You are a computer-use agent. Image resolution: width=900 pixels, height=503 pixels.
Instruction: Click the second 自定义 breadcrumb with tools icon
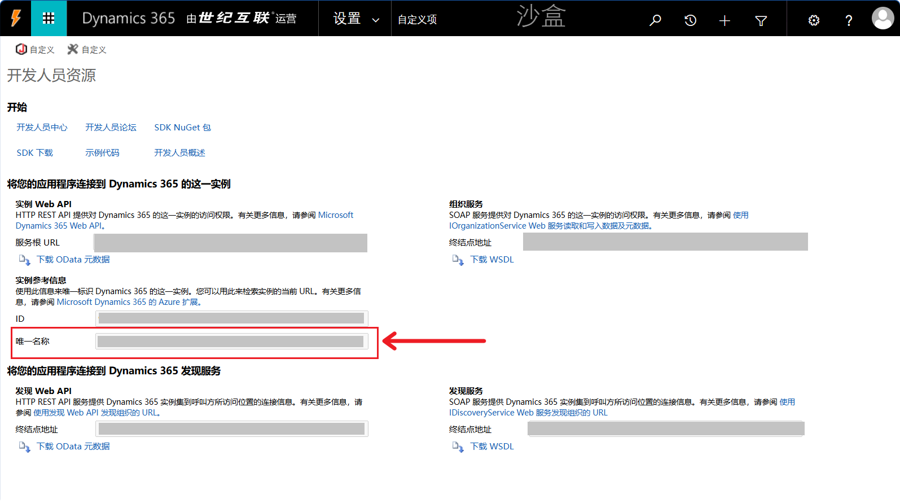(87, 50)
